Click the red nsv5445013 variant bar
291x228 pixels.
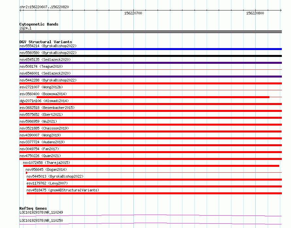[154, 180]
